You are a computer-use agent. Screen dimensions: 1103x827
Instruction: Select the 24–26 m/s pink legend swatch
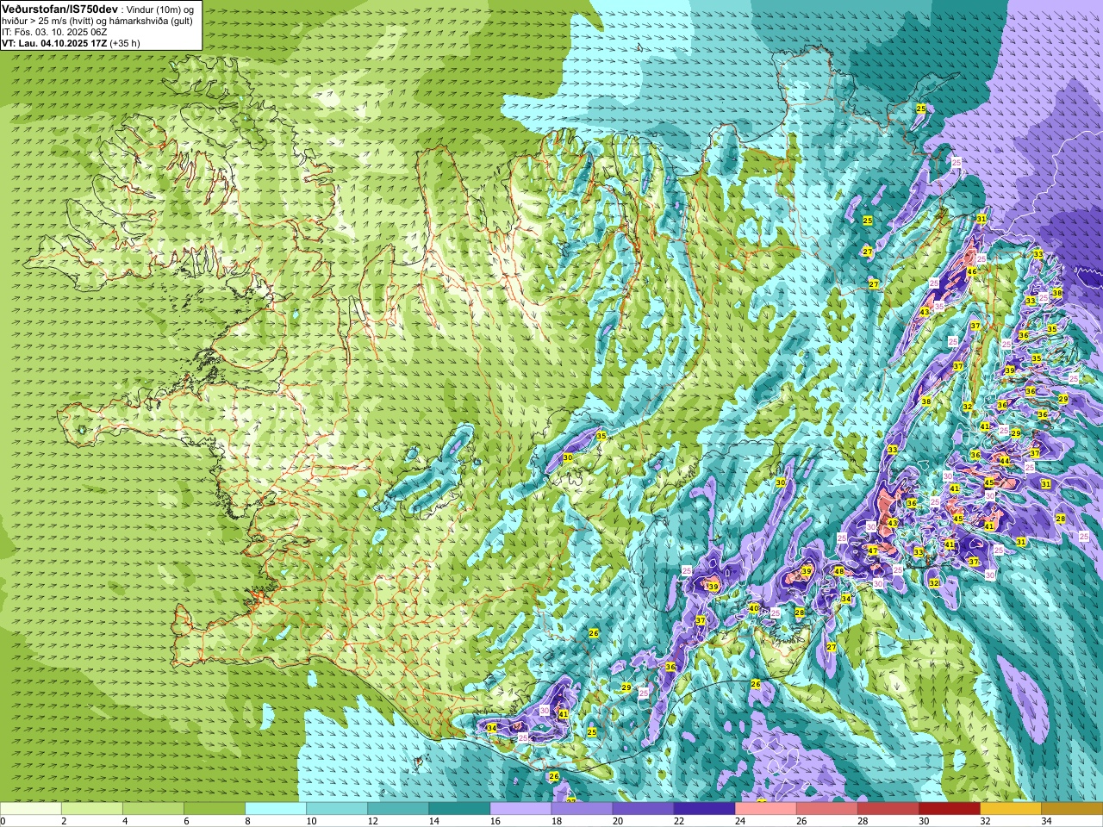pyautogui.click(x=765, y=809)
